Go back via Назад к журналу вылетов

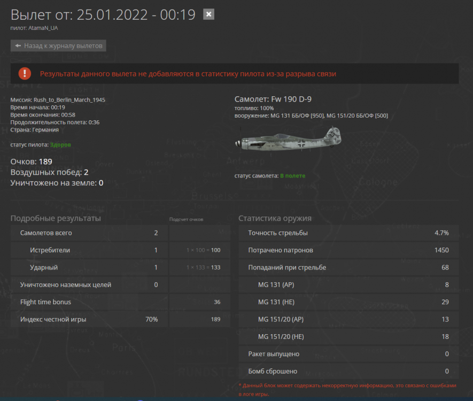point(58,45)
